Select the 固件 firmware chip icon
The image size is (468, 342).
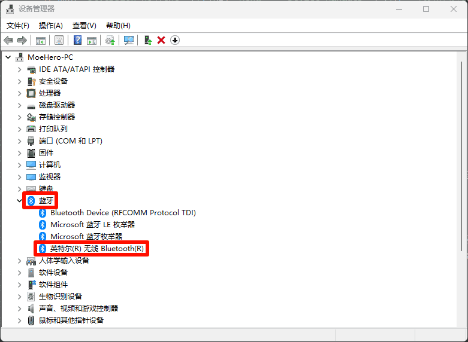point(31,153)
